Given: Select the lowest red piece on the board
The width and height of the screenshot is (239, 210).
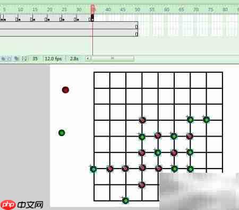Looking at the screenshot, I should coord(142,185).
